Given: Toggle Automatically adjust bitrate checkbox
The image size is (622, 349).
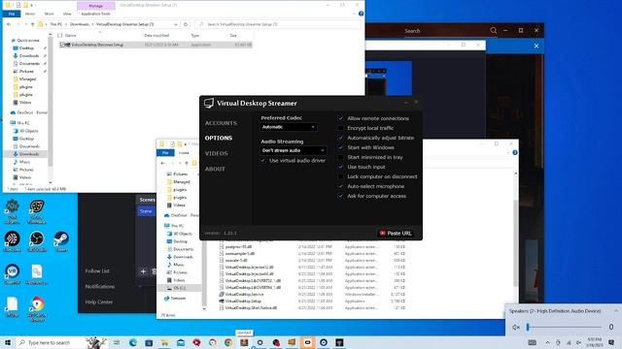Looking at the screenshot, I should [340, 138].
